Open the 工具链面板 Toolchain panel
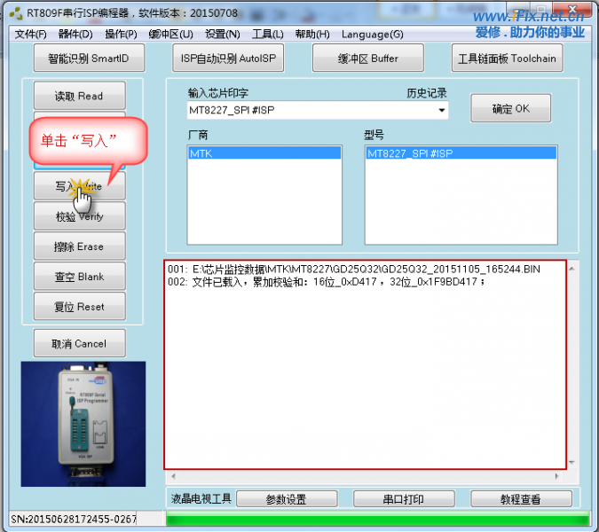This screenshot has width=599, height=532. [506, 59]
